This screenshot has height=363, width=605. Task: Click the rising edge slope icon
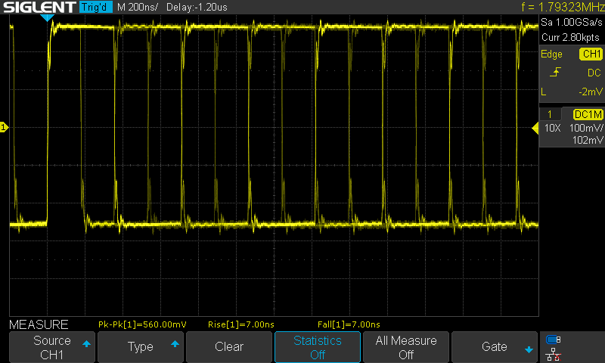(556, 73)
